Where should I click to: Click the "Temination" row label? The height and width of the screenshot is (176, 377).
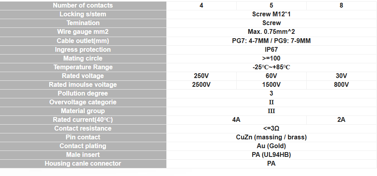pos(83,23)
